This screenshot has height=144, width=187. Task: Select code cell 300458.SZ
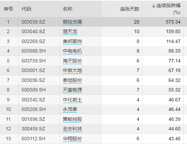[33, 129]
